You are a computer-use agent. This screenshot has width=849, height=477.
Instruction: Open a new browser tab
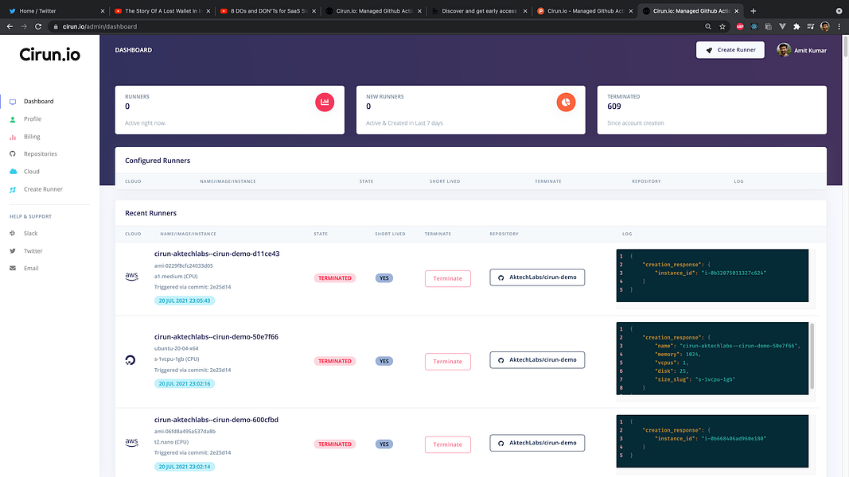(754, 11)
